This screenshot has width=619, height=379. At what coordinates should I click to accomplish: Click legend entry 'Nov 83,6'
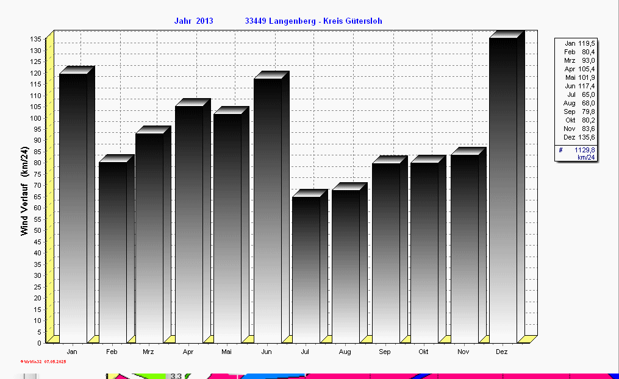(x=579, y=129)
